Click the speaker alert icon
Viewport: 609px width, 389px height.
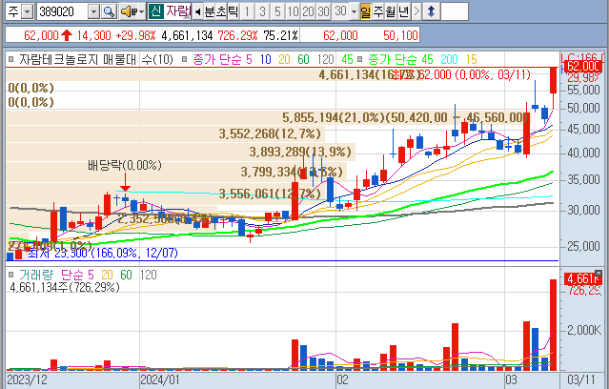pos(128,11)
